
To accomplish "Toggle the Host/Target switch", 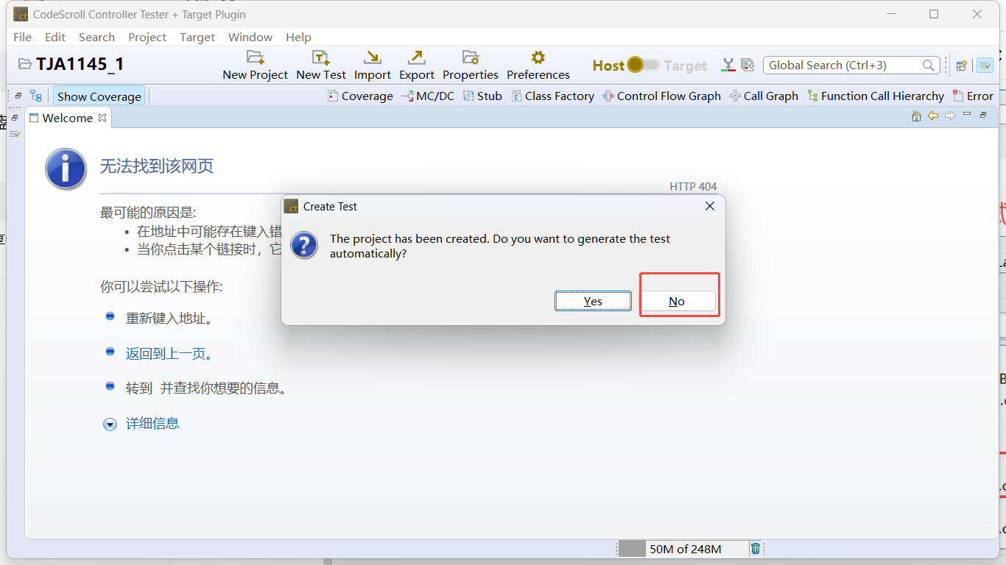I will pyautogui.click(x=644, y=65).
